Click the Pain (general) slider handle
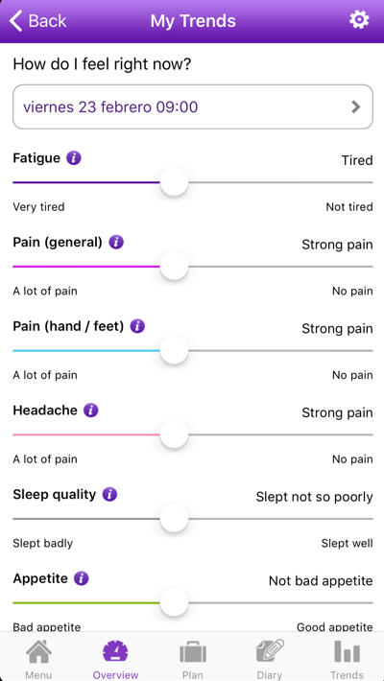 click(174, 267)
